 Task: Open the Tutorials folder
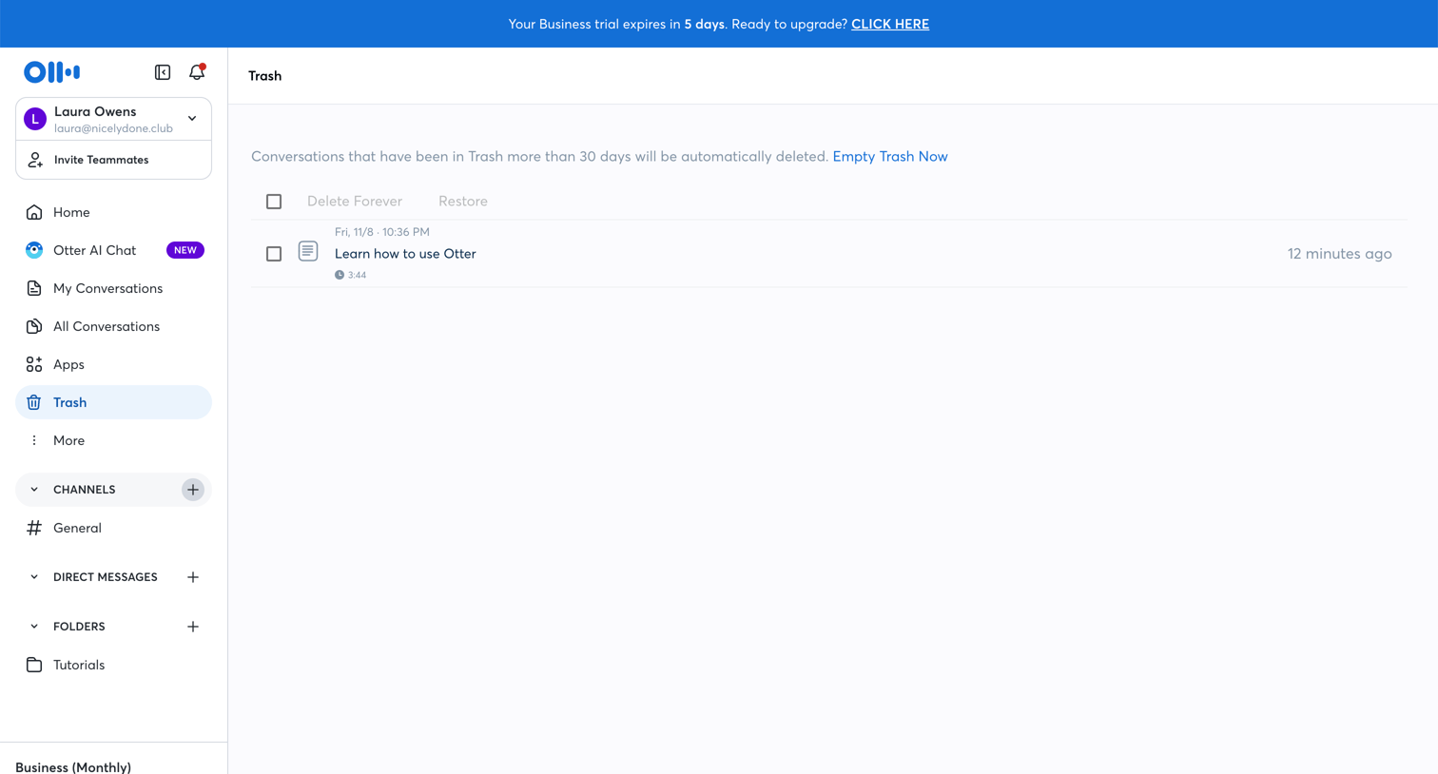coord(113,665)
